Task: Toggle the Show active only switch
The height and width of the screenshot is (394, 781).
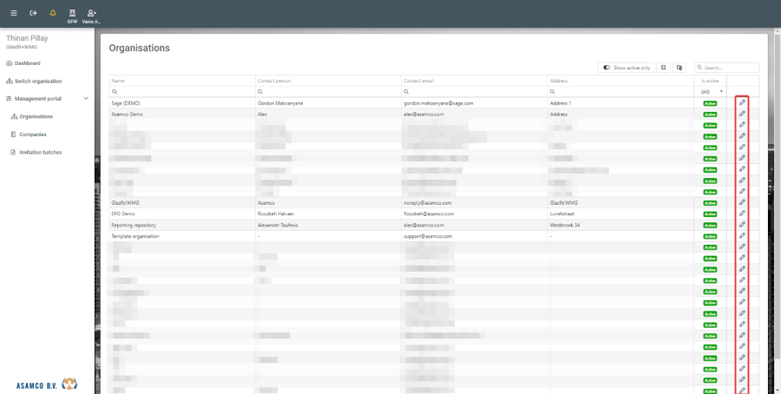Action: point(607,67)
